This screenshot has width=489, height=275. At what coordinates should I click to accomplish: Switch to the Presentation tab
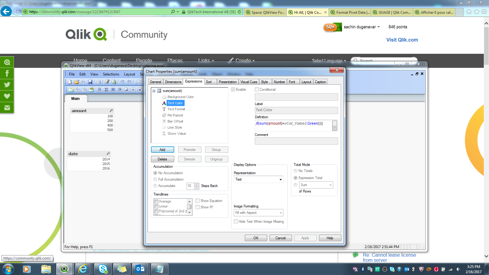point(228,82)
